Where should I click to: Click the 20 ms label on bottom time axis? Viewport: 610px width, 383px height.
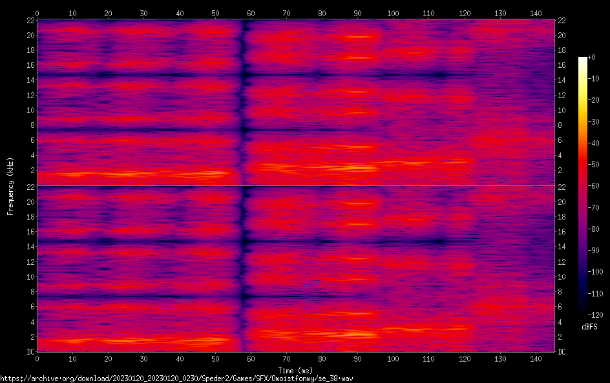pyautogui.click(x=108, y=358)
